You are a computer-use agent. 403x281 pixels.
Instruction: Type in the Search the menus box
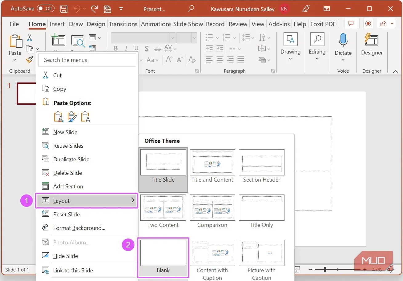tap(87, 60)
